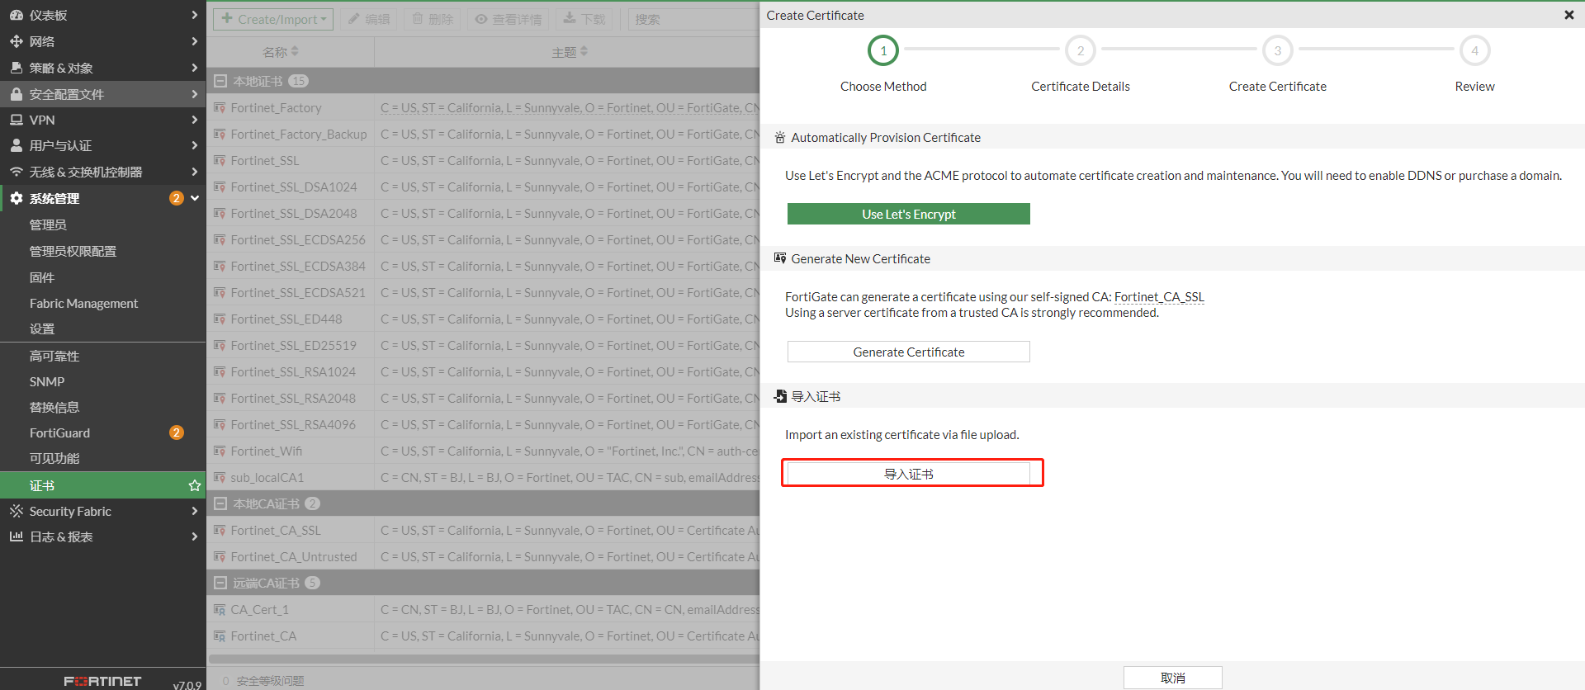
Task: Click the 编辑 toolbar button
Action: pos(369,19)
